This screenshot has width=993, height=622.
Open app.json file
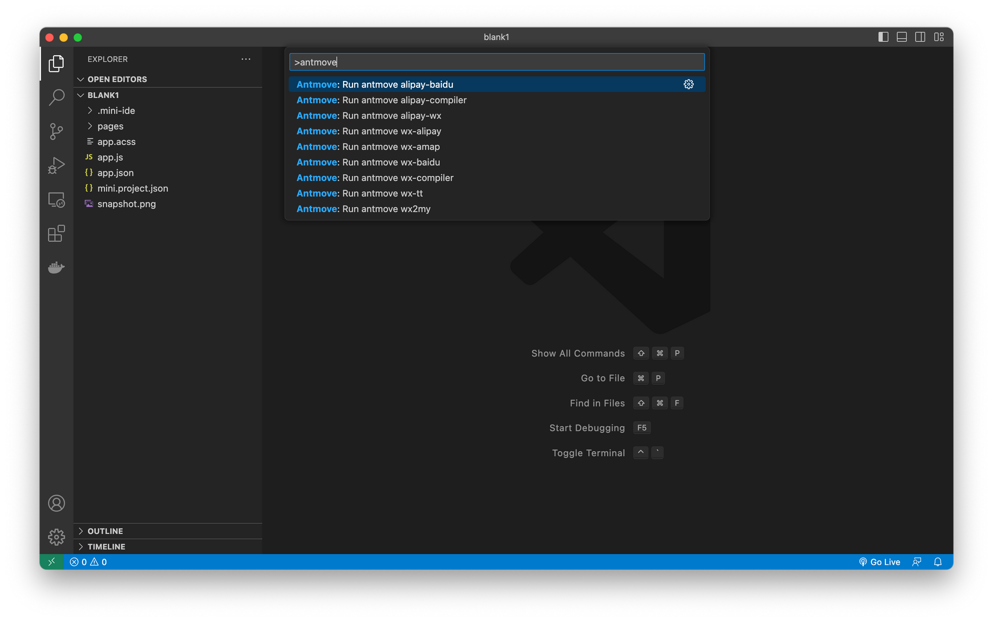[168, 173]
